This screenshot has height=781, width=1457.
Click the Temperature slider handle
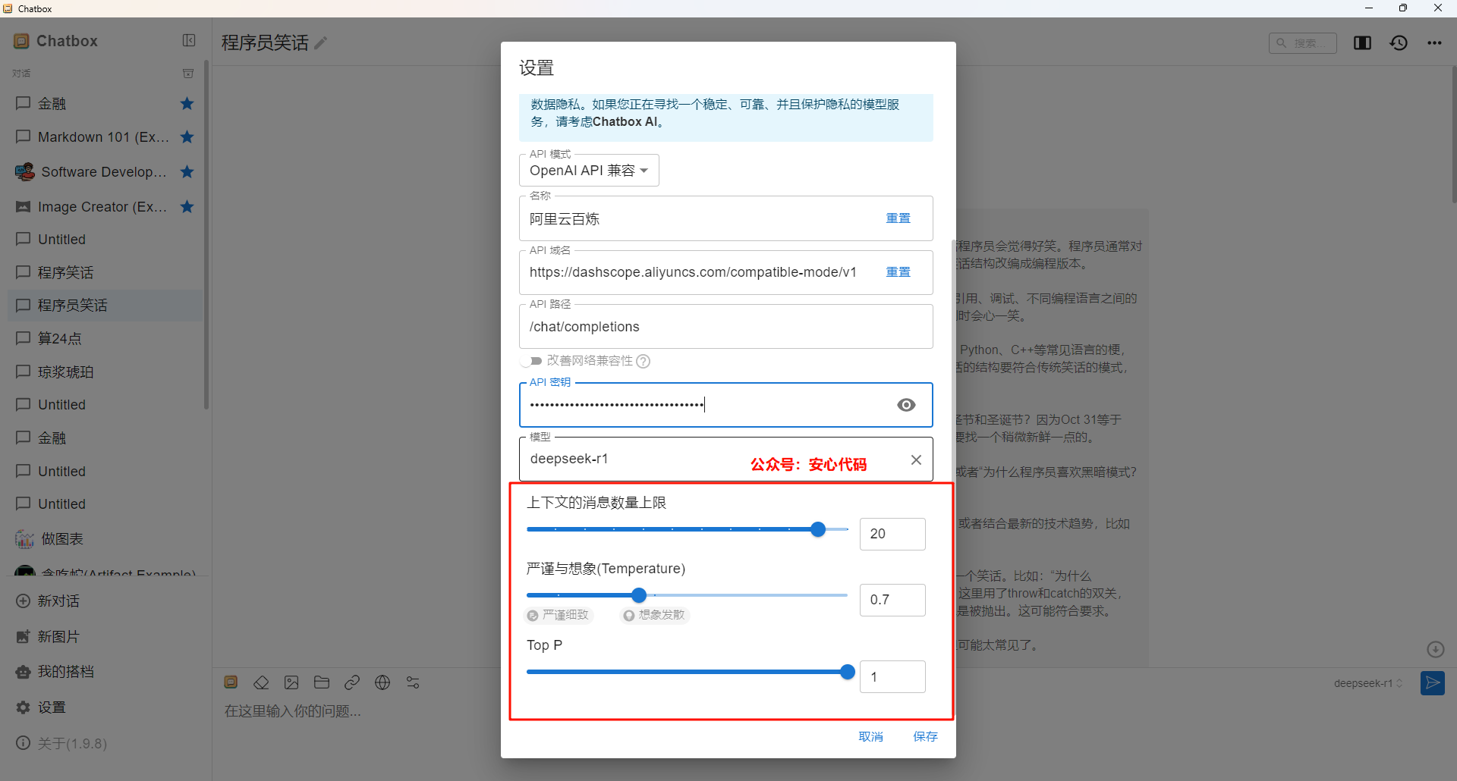pyautogui.click(x=639, y=595)
